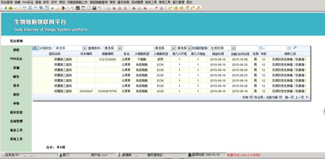Click the clock icon beside 登录时间
This screenshot has height=159, width=325.
point(190,155)
